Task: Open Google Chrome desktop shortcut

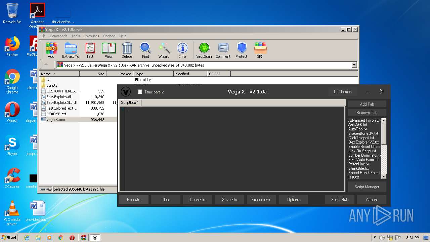Action: pyautogui.click(x=12, y=81)
